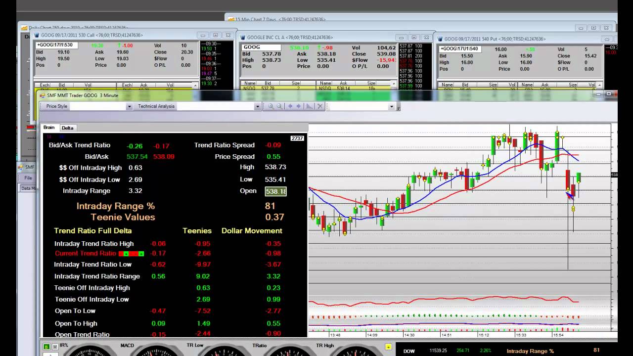Click the highlighted Open value 538.18
Viewport: 633px width, 356px height.
click(276, 191)
